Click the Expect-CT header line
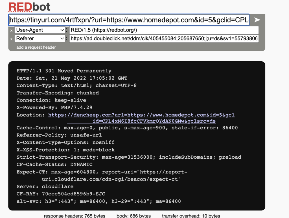This screenshot has height=218, width=289. pyautogui.click(x=102, y=176)
